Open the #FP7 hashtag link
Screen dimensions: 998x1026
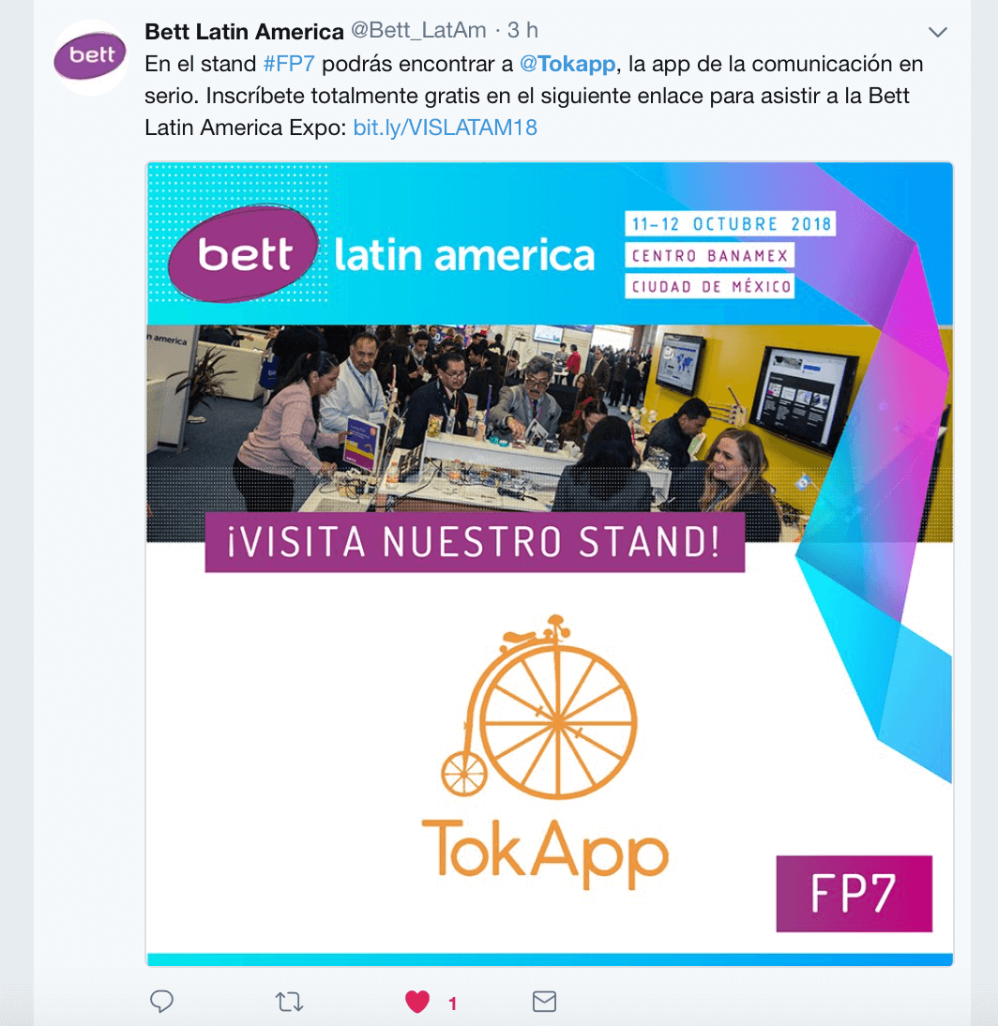click(x=289, y=64)
